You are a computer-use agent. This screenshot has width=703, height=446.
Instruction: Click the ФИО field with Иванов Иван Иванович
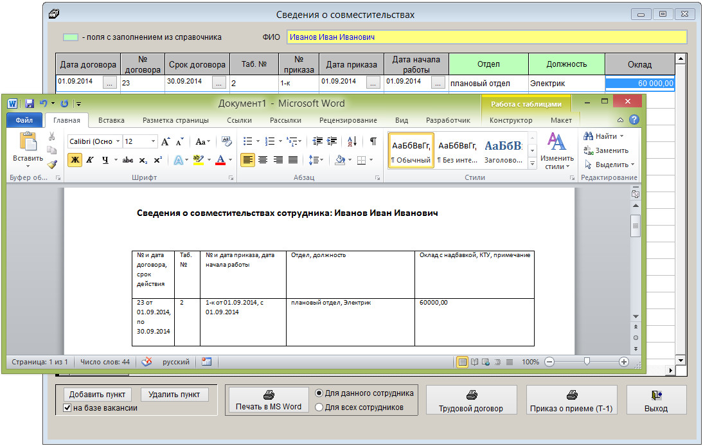click(486, 37)
